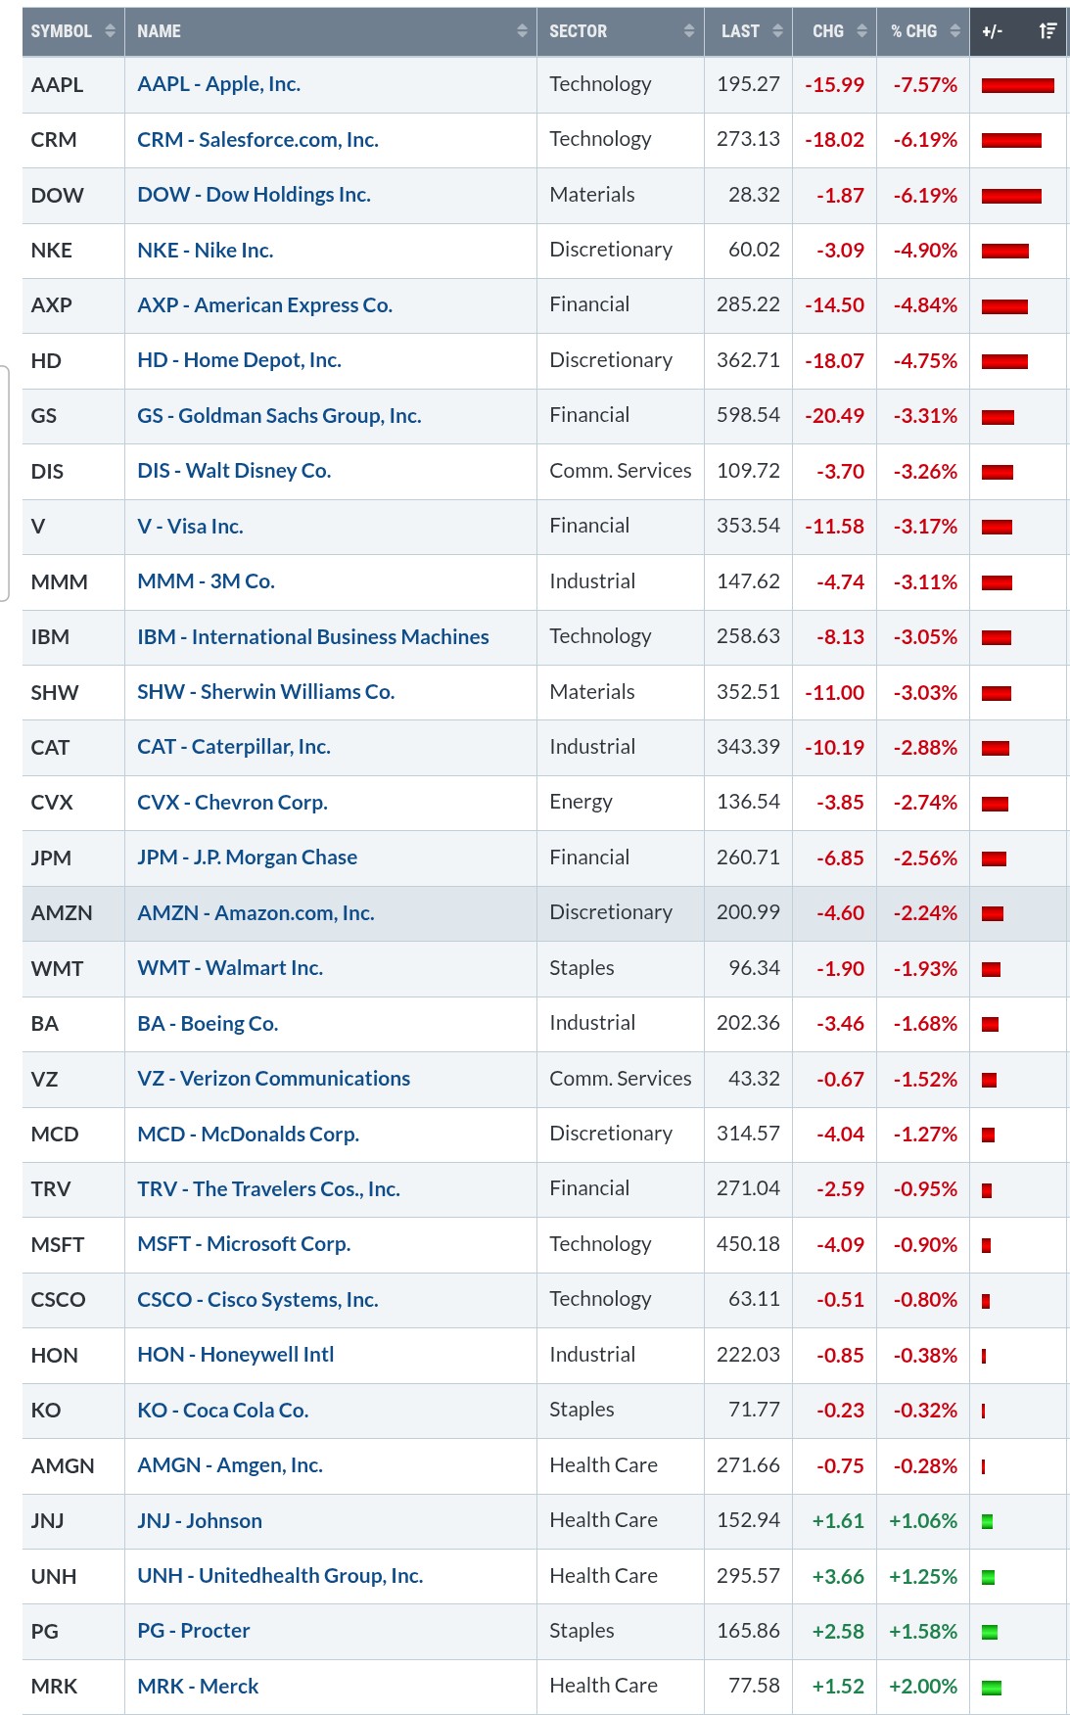Open TRV - The Travelers Cos., Inc. link
The width and height of the screenshot is (1070, 1715).
point(268,1189)
